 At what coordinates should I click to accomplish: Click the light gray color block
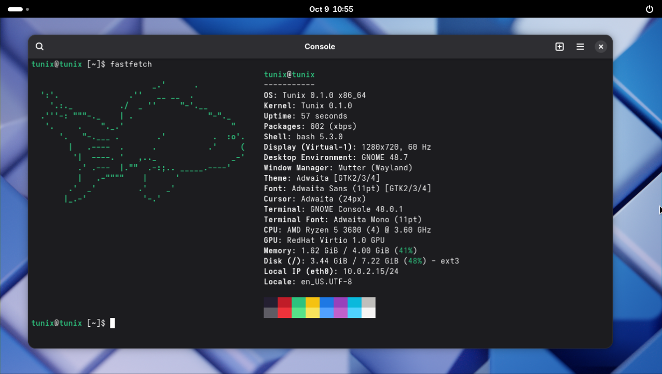click(x=369, y=302)
